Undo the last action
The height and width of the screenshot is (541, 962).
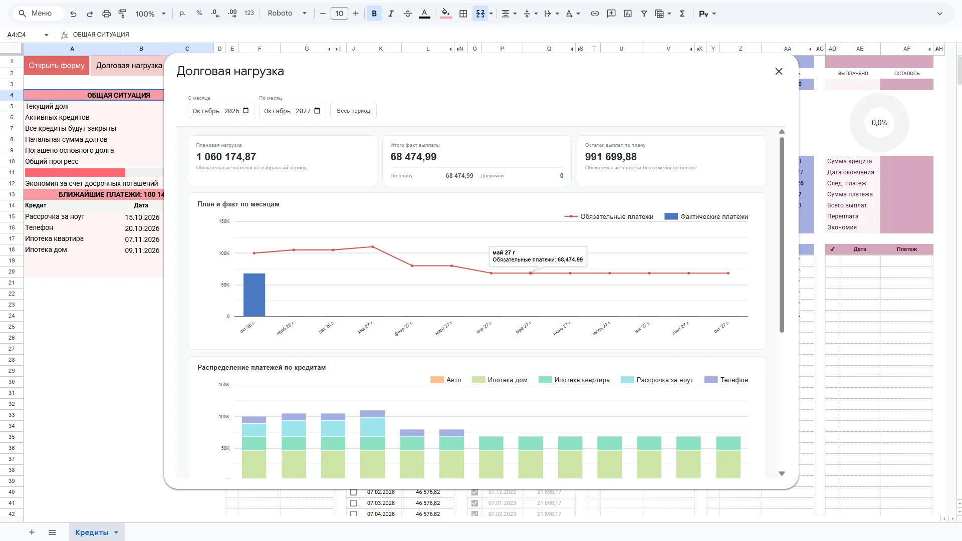(x=74, y=14)
